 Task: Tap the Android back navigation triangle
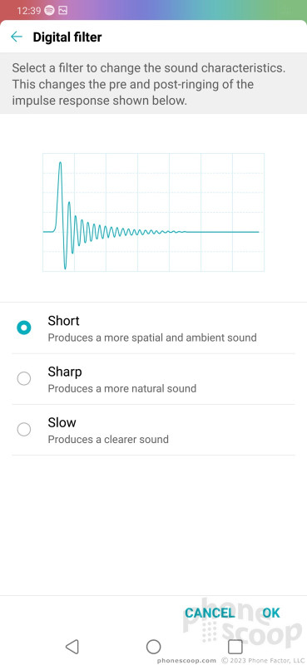[72, 647]
